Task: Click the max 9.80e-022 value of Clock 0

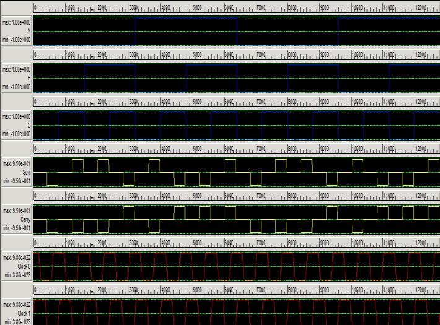Action: 17,258
